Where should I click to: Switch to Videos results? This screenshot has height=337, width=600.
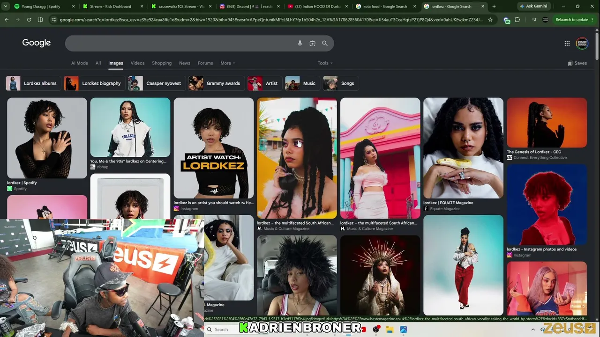tap(137, 63)
